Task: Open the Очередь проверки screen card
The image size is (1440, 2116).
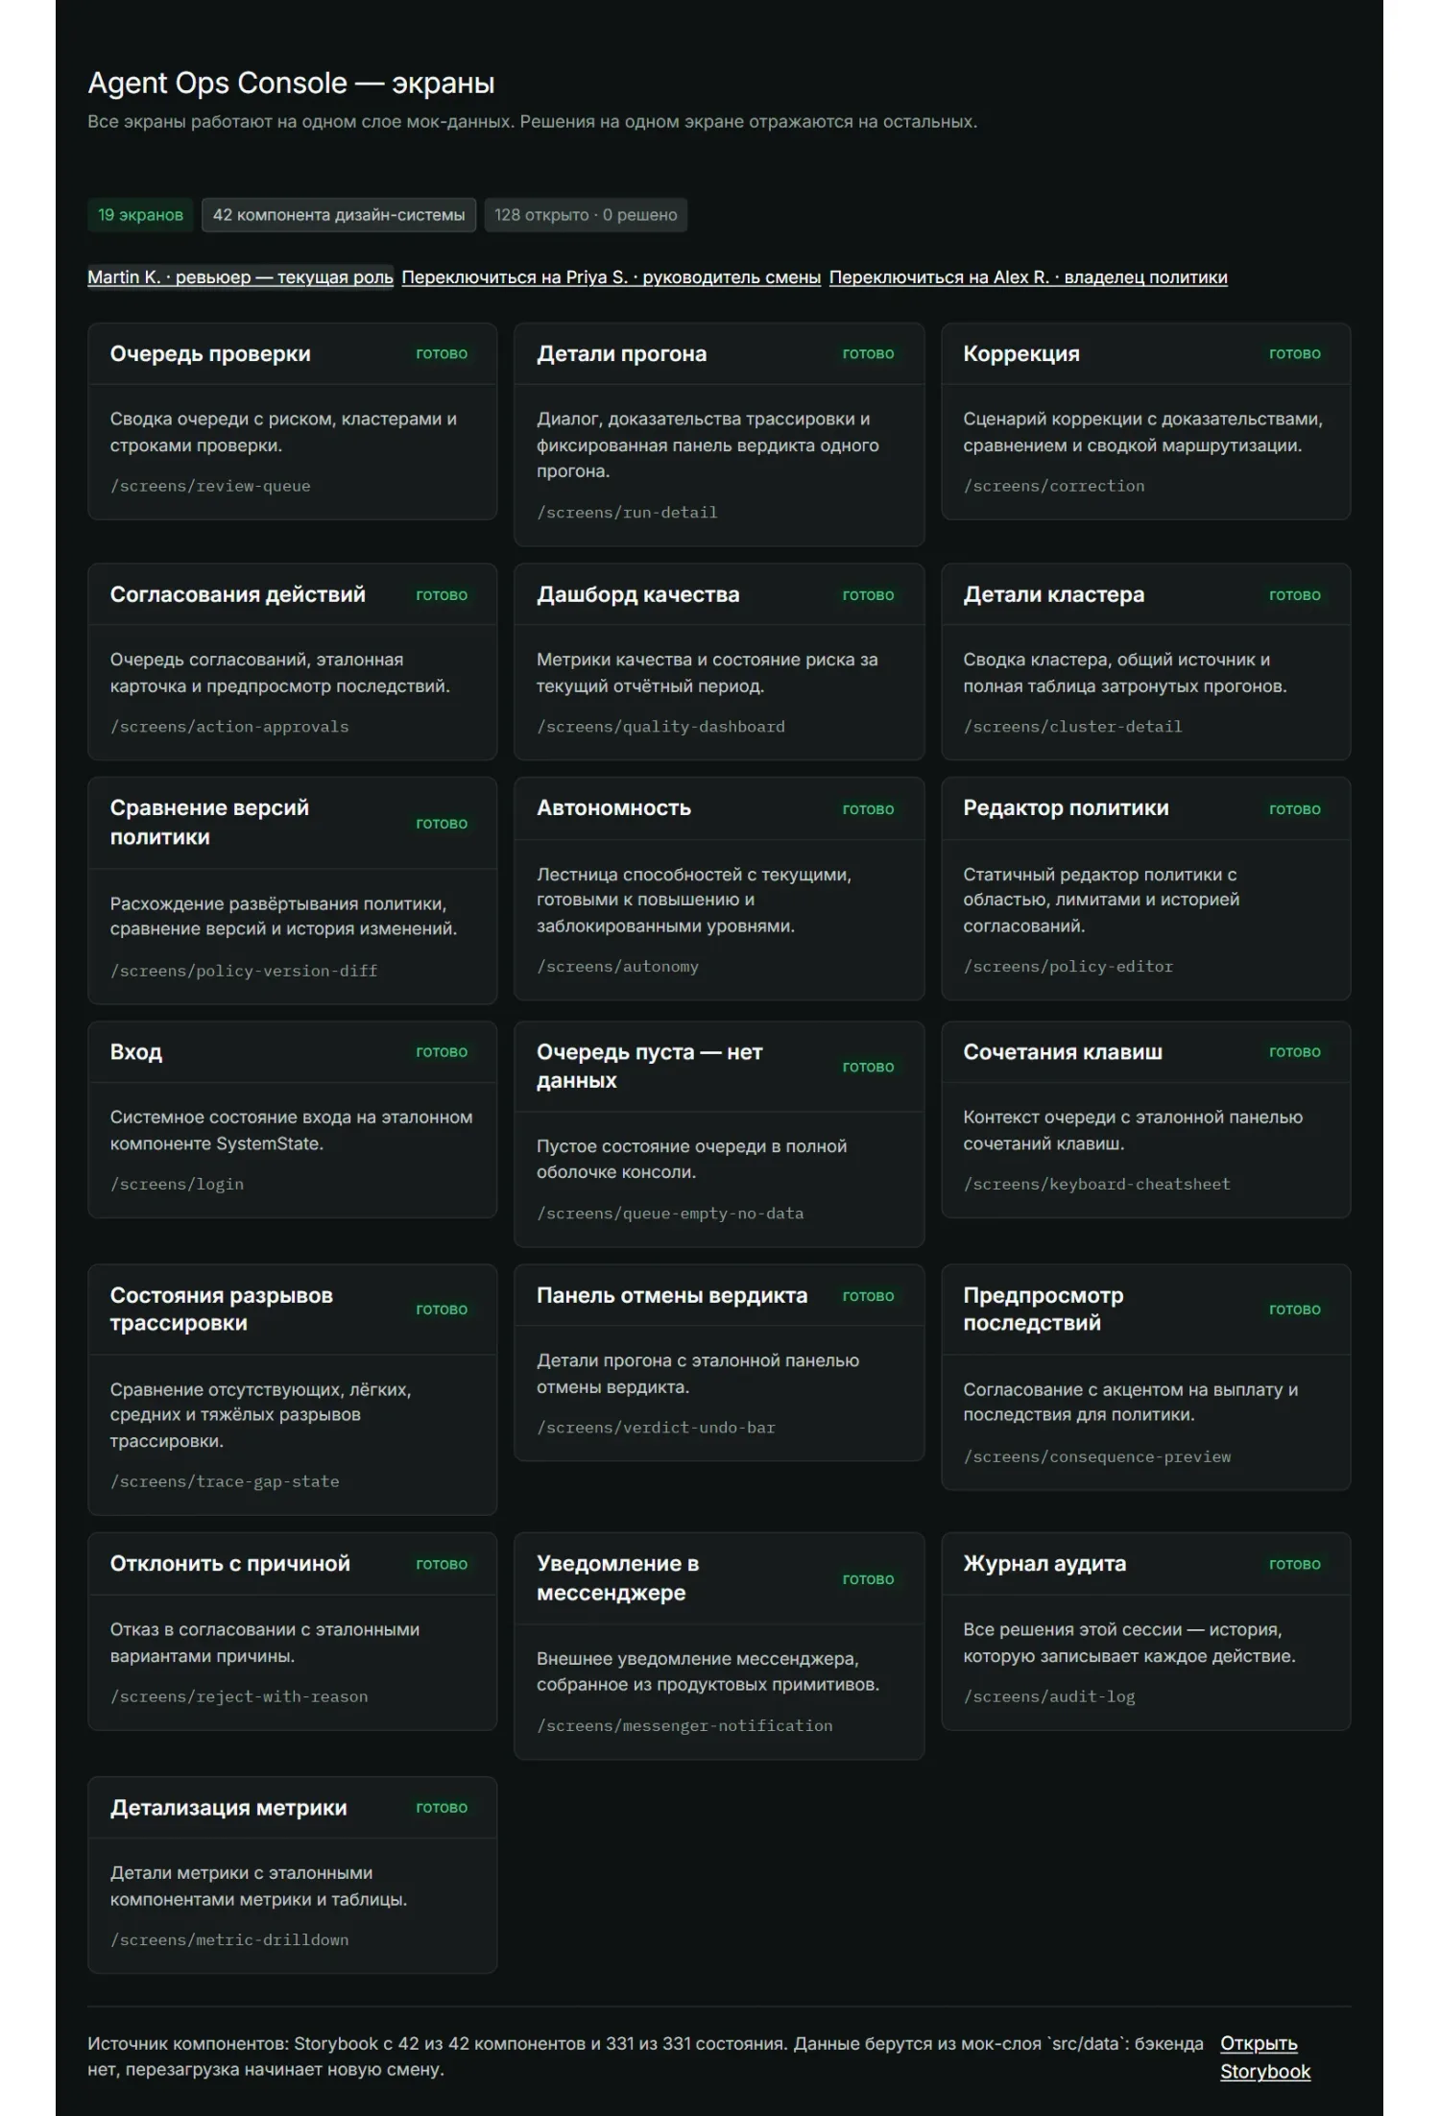Action: click(x=292, y=421)
